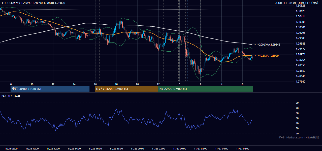This screenshot has height=151, width=322.
Task: Click RSI scale level 20 on right axis
Action: (x=297, y=133)
